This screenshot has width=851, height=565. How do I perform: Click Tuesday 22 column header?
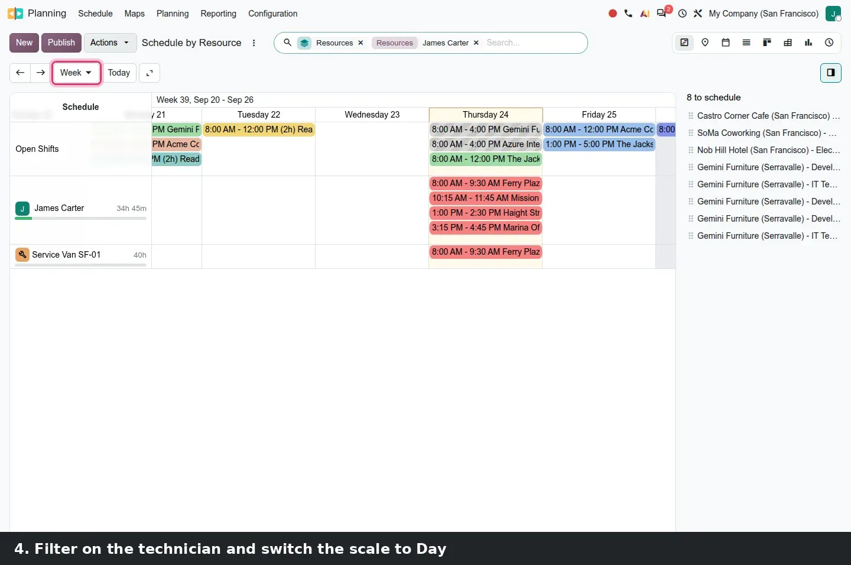259,115
